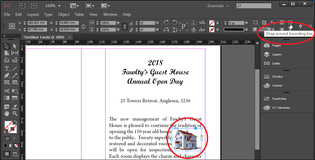Open the scale Y percentage dropdown
315x160 pixels.
pos(118,29)
